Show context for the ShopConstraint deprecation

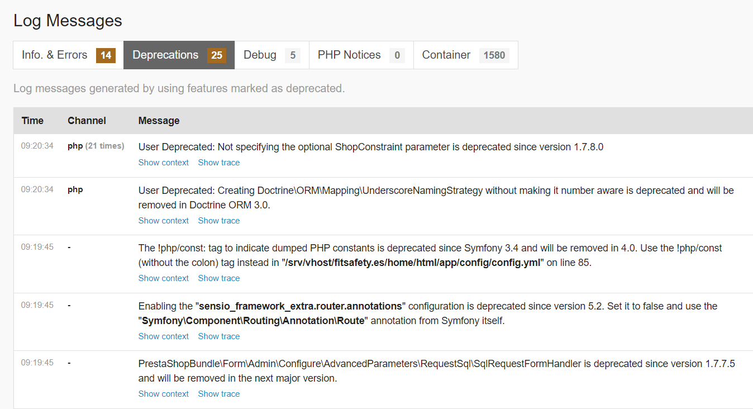[164, 163]
